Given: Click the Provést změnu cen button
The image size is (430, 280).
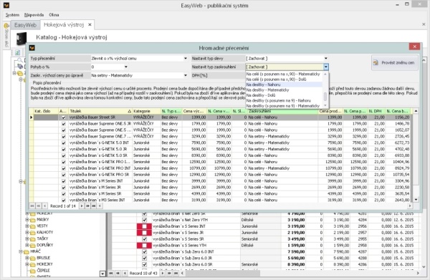Looking at the screenshot, I should (x=395, y=63).
